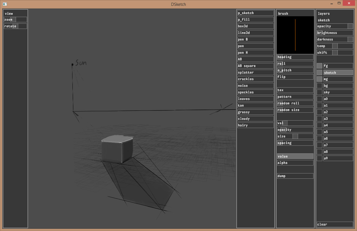Click the layer opacity slider
357x231 pixels.
click(335, 26)
